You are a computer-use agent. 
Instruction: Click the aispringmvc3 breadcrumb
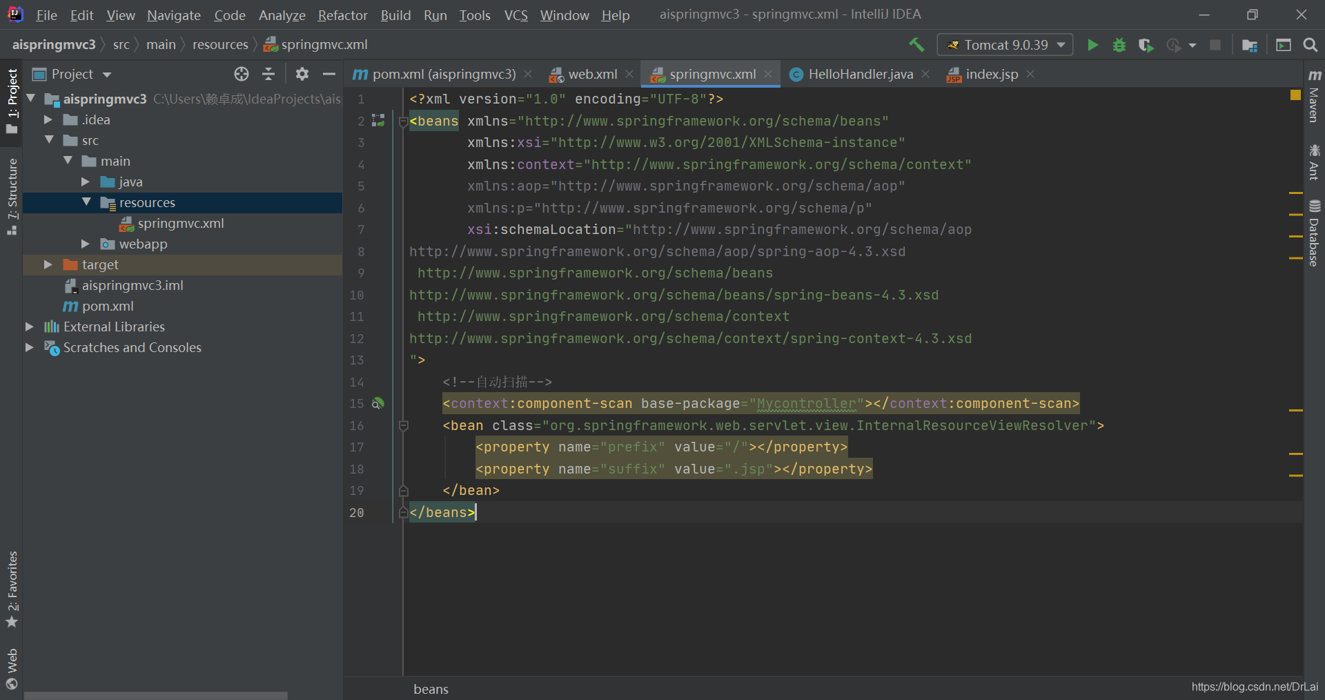[54, 45]
